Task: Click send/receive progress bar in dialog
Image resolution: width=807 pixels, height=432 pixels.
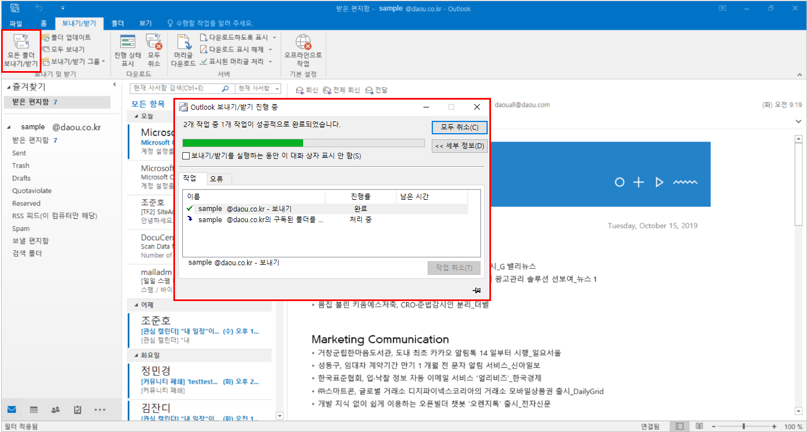Action: 304,143
